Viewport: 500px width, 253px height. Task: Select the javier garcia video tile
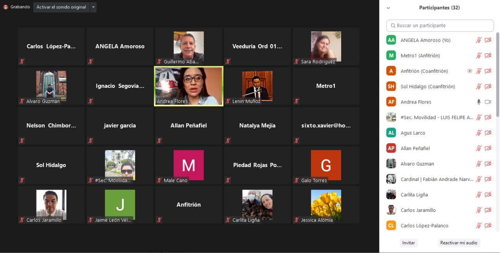pos(120,125)
